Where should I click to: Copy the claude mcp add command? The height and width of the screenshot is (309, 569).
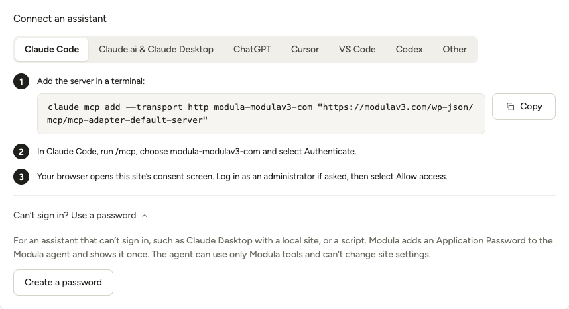click(x=524, y=107)
